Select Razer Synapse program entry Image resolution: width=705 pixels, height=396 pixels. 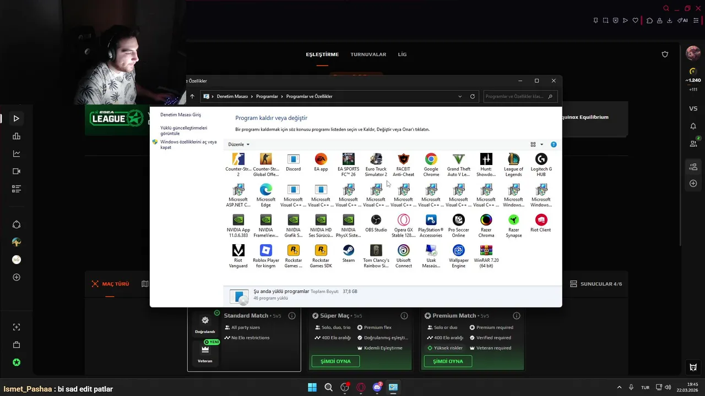pyautogui.click(x=513, y=226)
